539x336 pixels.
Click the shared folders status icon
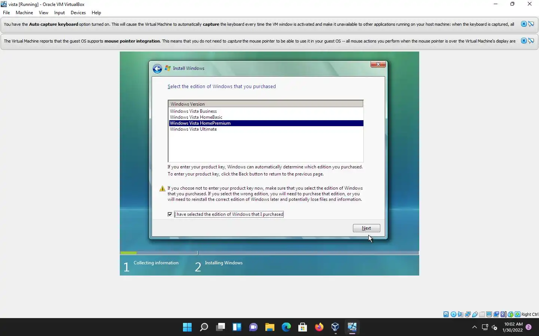pyautogui.click(x=482, y=314)
